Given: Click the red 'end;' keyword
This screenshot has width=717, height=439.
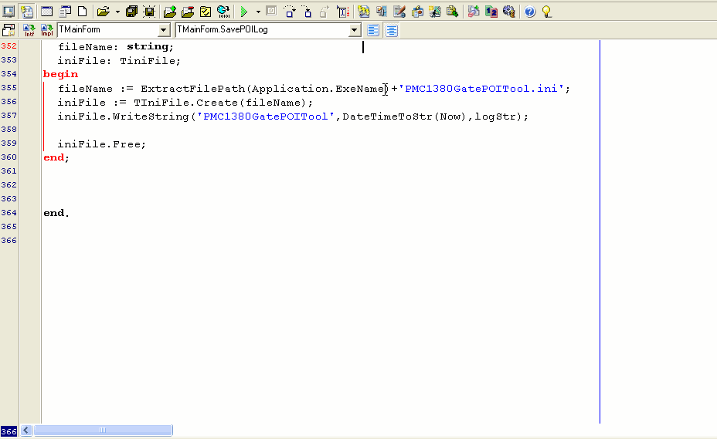Looking at the screenshot, I should pos(56,157).
